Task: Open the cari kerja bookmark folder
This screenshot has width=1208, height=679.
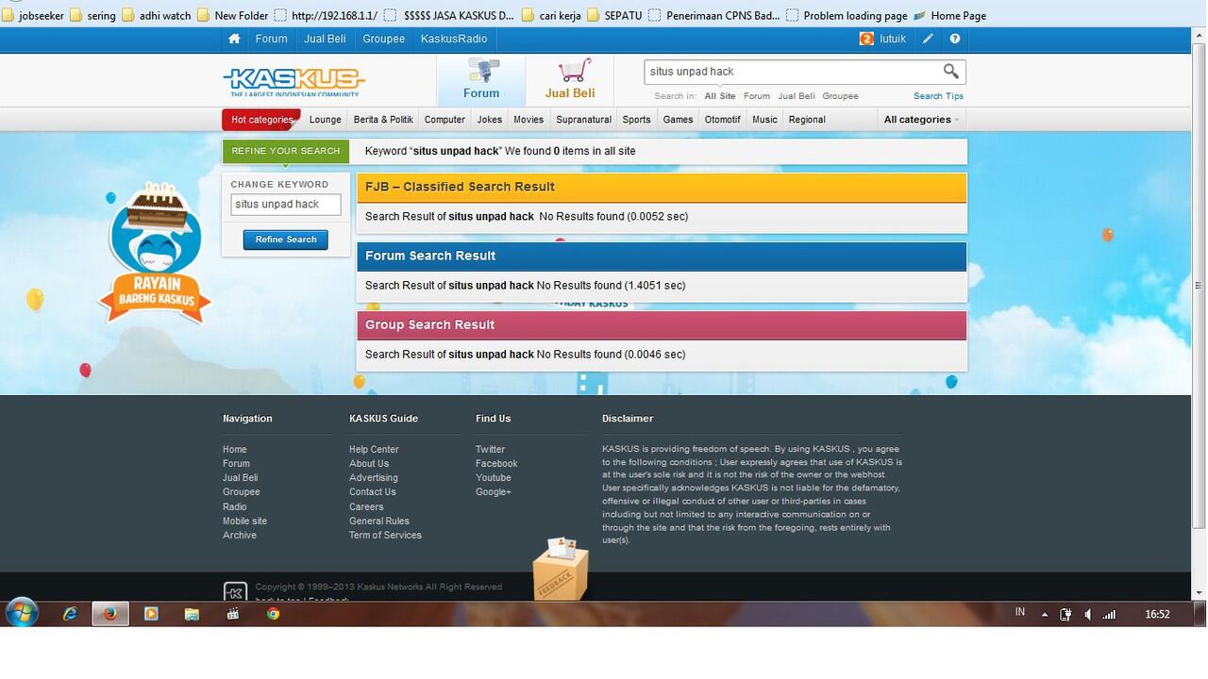Action: coord(550,15)
